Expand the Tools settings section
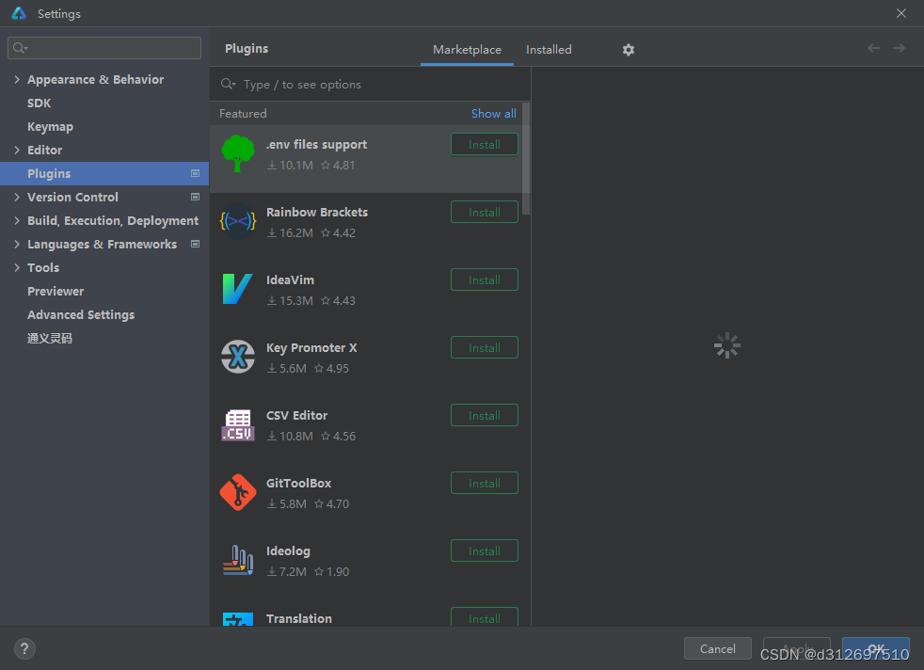924x670 pixels. pos(17,267)
